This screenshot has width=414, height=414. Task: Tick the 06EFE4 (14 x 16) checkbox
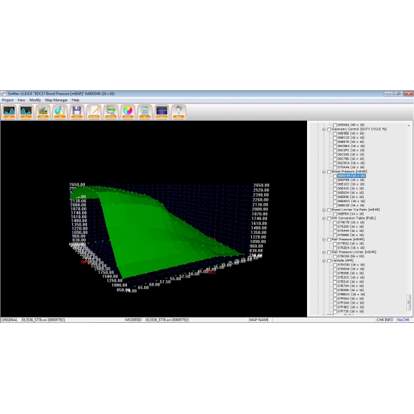[x=335, y=214]
